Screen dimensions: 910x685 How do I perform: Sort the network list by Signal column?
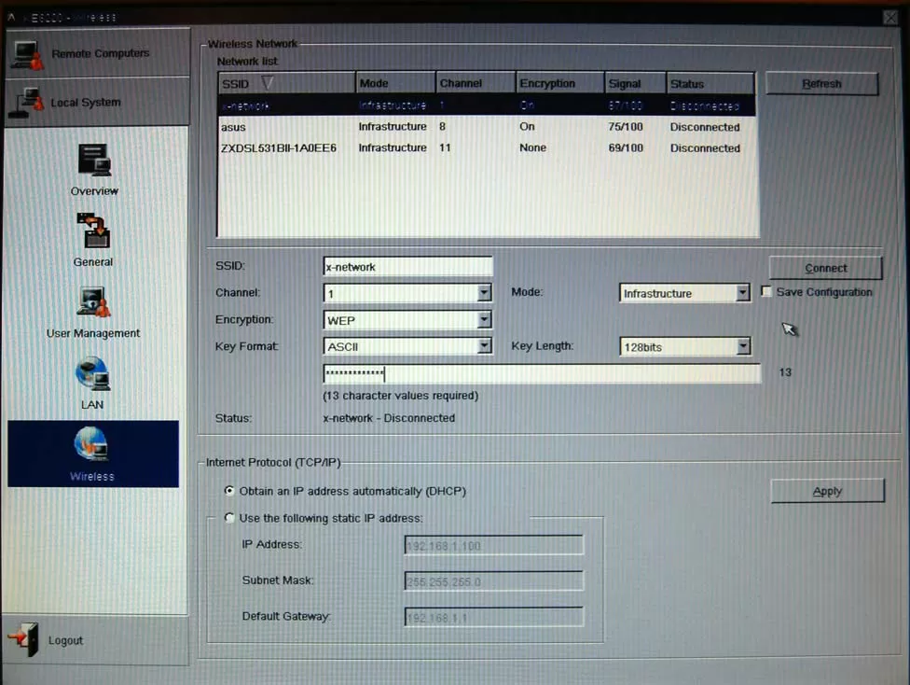(x=634, y=83)
